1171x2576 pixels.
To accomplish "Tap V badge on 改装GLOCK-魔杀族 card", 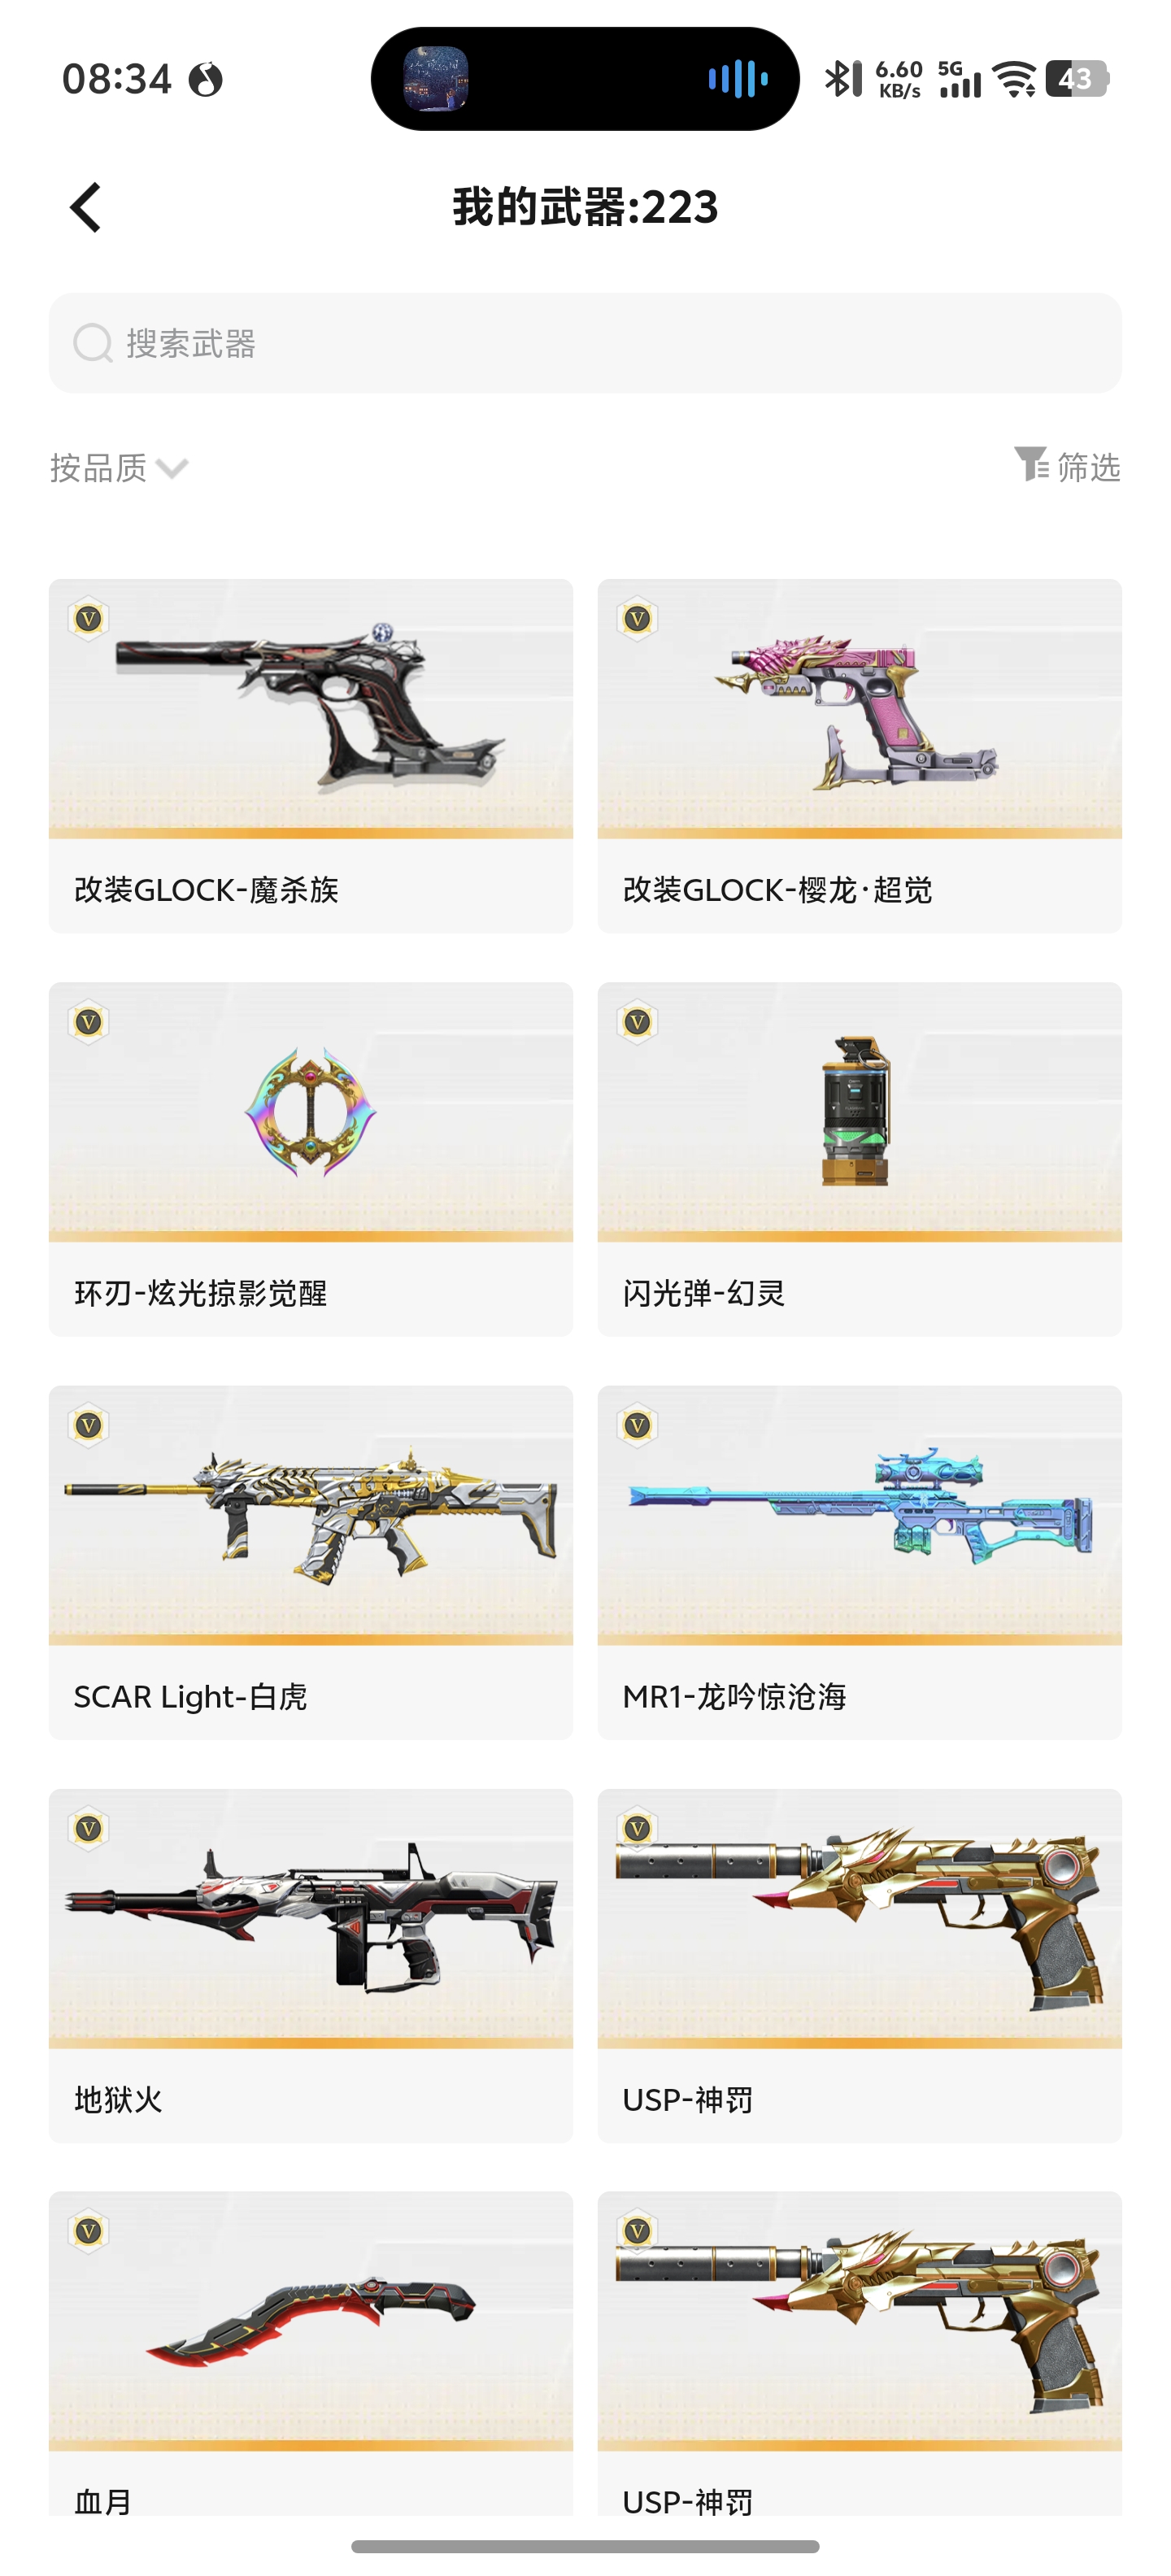I will [x=89, y=619].
